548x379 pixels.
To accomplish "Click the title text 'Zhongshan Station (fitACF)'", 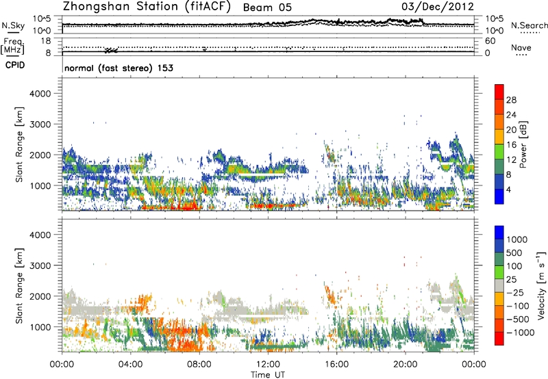I will 147,7.
